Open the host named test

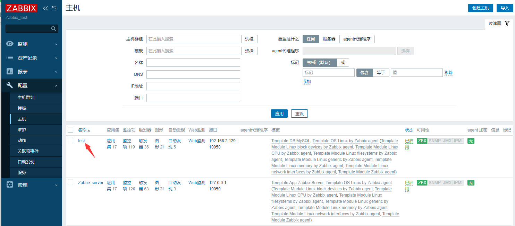point(81,141)
